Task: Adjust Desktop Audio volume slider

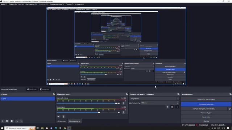Action: click(x=87, y=103)
